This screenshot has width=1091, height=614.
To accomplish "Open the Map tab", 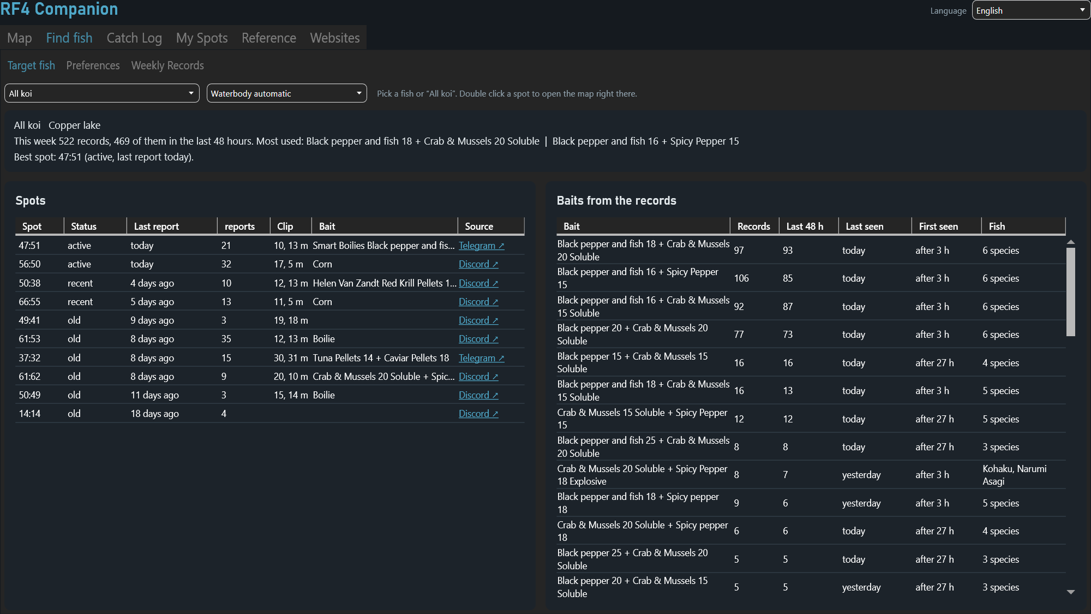I will point(20,38).
